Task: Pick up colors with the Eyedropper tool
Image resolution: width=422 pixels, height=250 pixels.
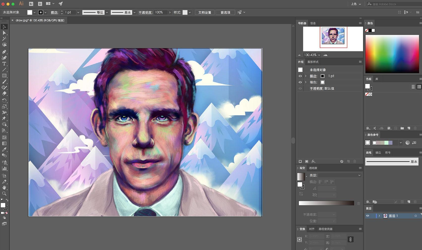Action: pyautogui.click(x=5, y=150)
